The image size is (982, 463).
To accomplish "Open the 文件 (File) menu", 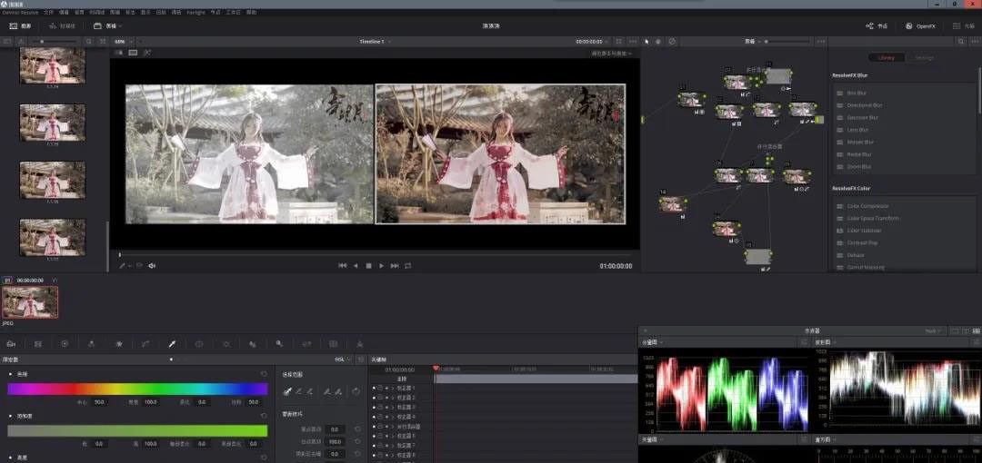I will [48, 13].
